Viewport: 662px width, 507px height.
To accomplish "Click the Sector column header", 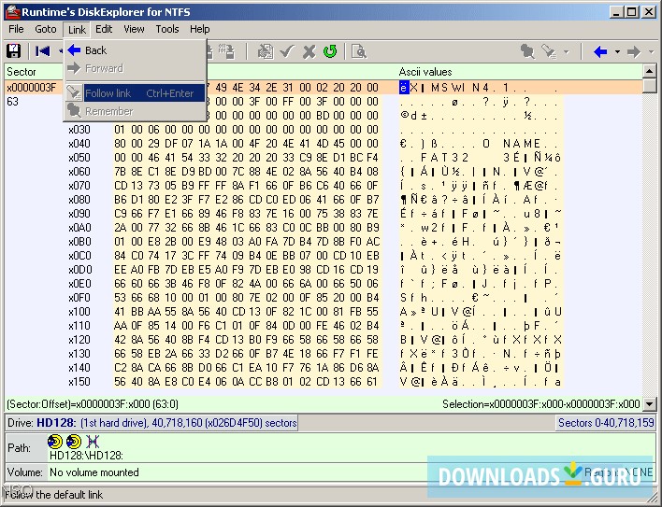I will [x=22, y=72].
